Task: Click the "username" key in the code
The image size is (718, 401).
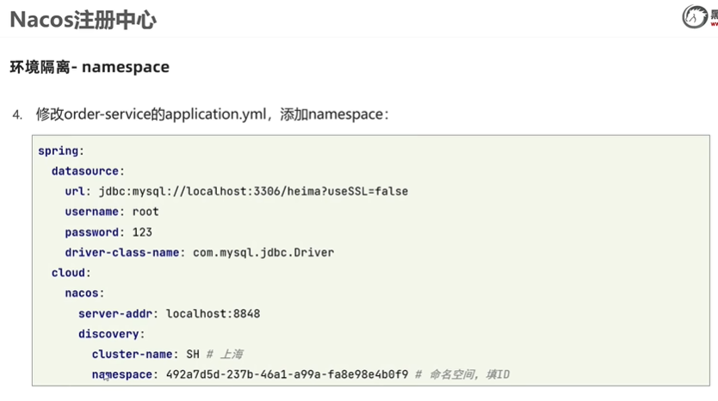Action: (91, 212)
